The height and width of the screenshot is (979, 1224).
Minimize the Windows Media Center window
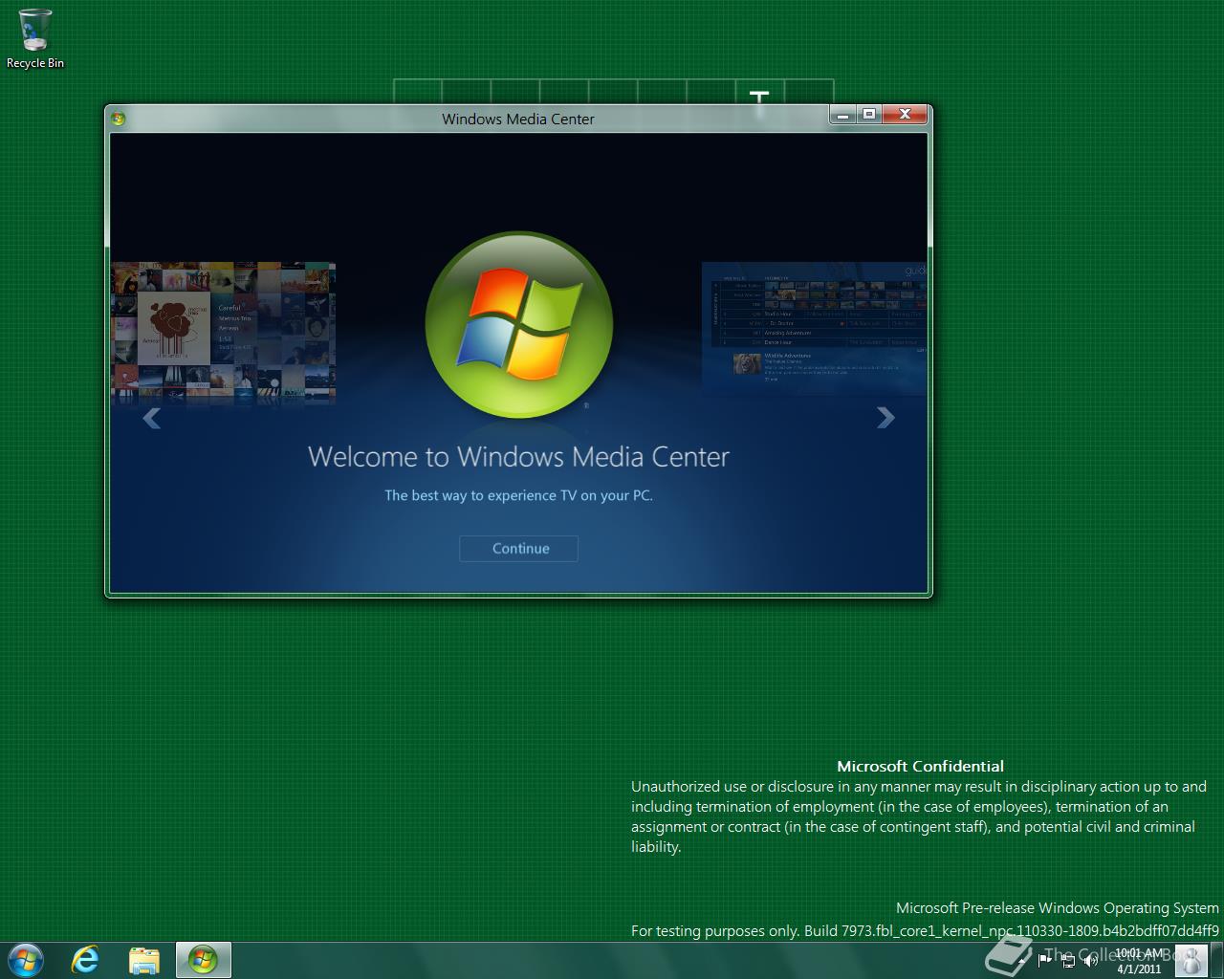[x=842, y=116]
